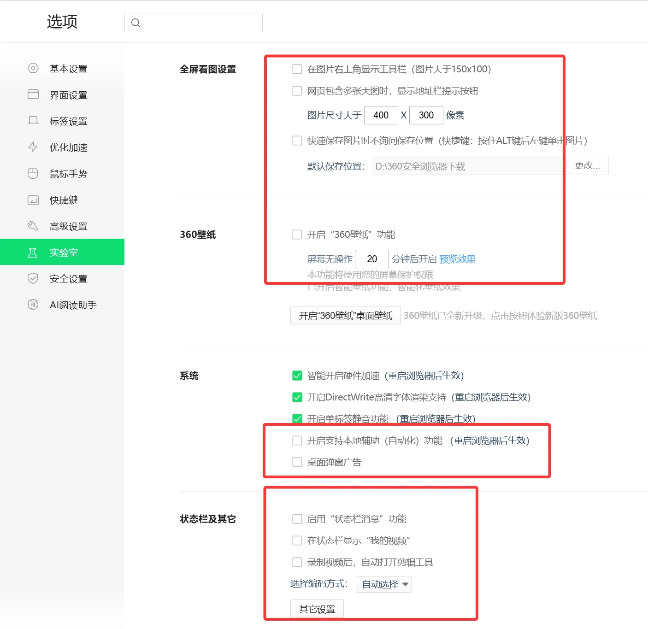Click the 更改... save location button
Image resolution: width=648 pixels, height=629 pixels.
587,165
